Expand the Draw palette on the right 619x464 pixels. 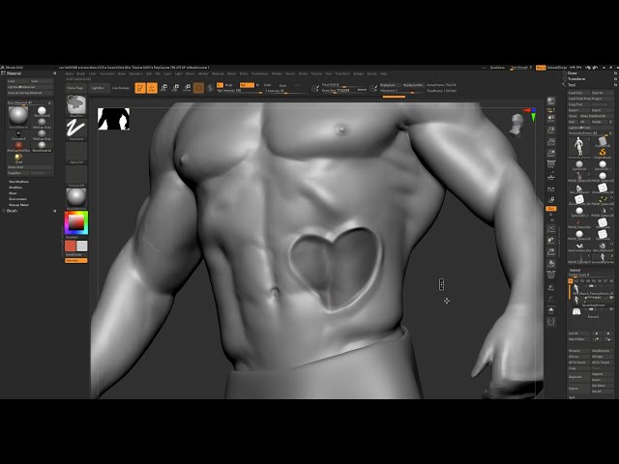572,73
